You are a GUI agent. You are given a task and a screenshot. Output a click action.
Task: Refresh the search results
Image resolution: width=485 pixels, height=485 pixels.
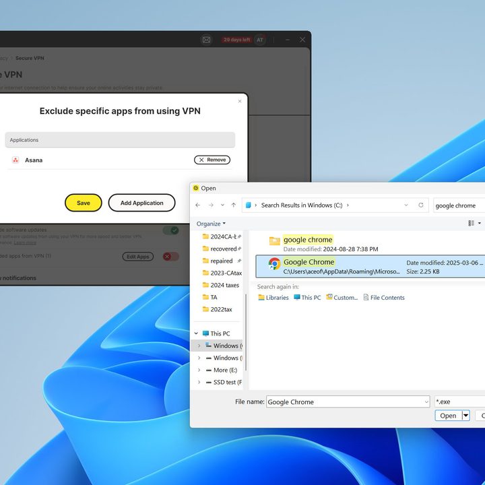420,205
